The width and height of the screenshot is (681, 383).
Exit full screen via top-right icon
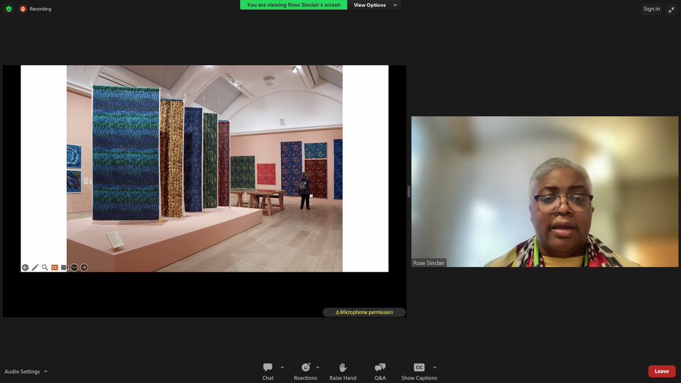click(671, 9)
